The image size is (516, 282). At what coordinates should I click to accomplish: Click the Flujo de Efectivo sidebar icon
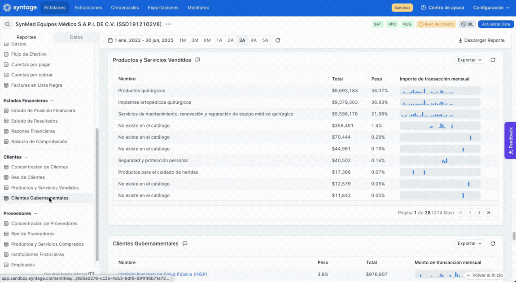click(x=6, y=54)
